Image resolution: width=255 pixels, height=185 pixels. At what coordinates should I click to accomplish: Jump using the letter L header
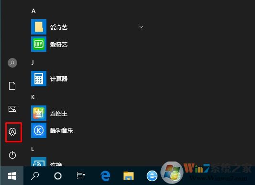(x=33, y=149)
